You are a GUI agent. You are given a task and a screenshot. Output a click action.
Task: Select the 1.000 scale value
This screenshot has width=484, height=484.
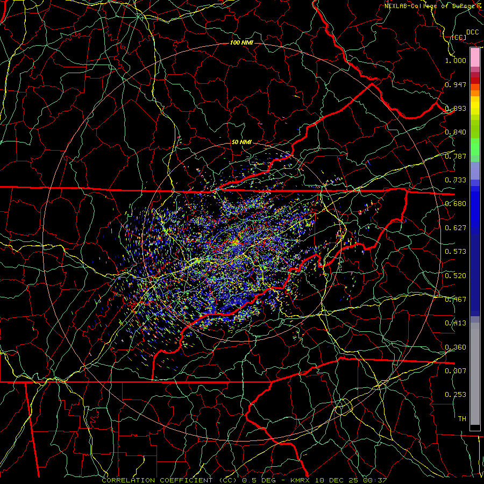[455, 60]
